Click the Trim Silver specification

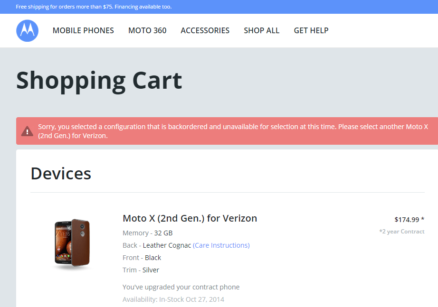coord(141,270)
